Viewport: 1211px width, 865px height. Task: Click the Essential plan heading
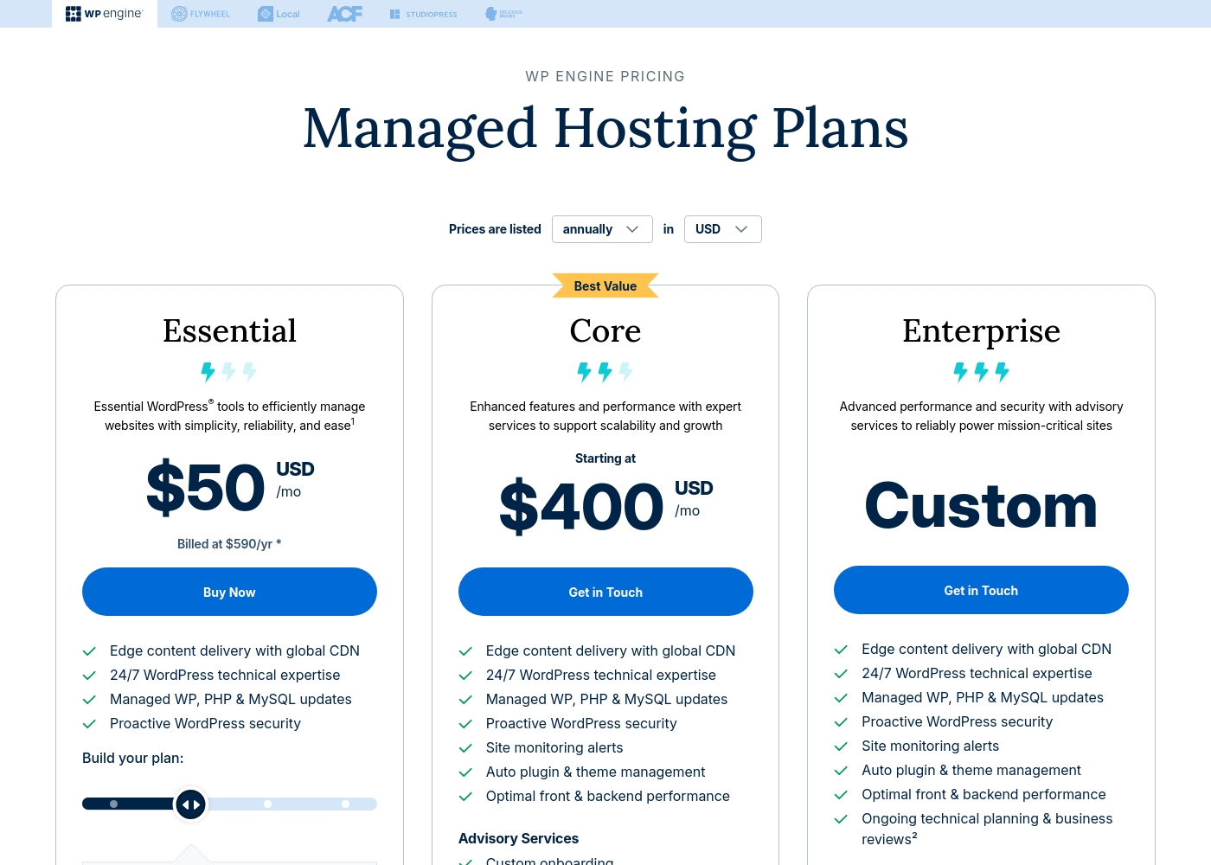(x=229, y=330)
